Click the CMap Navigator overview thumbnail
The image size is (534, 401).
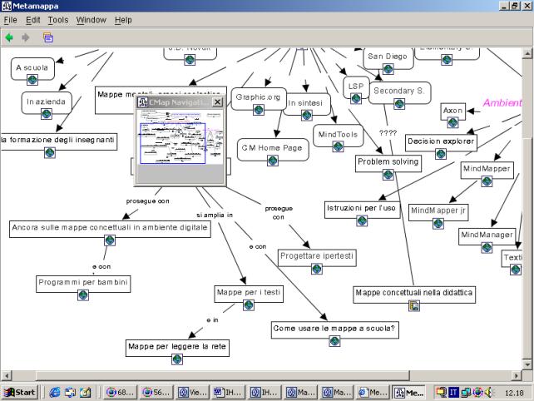click(180, 137)
